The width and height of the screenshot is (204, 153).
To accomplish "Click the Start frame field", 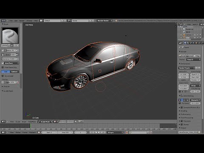I will click(49, 132).
